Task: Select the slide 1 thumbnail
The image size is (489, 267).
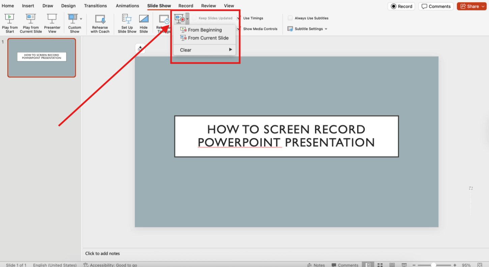Action: (x=41, y=58)
